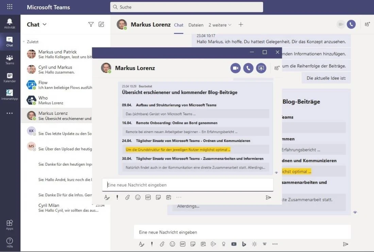This screenshot has width=374, height=252.
Task: Share screen in popped-out chat window
Action: click(x=261, y=68)
